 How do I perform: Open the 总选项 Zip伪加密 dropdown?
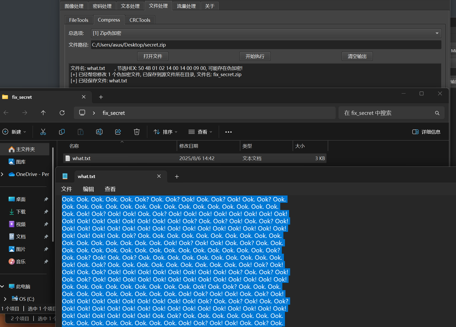[266, 33]
